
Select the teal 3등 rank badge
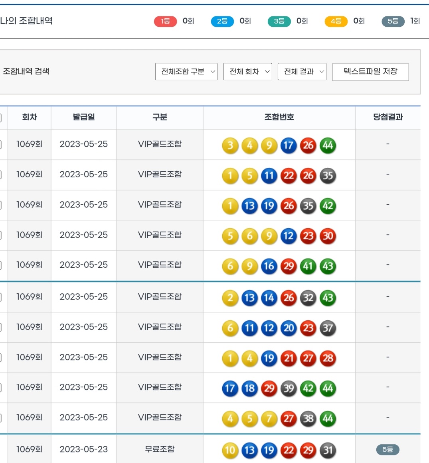point(279,21)
